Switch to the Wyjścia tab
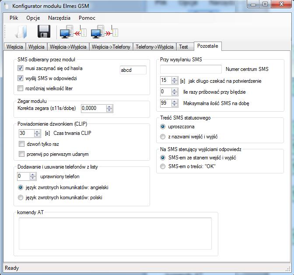 [36, 47]
